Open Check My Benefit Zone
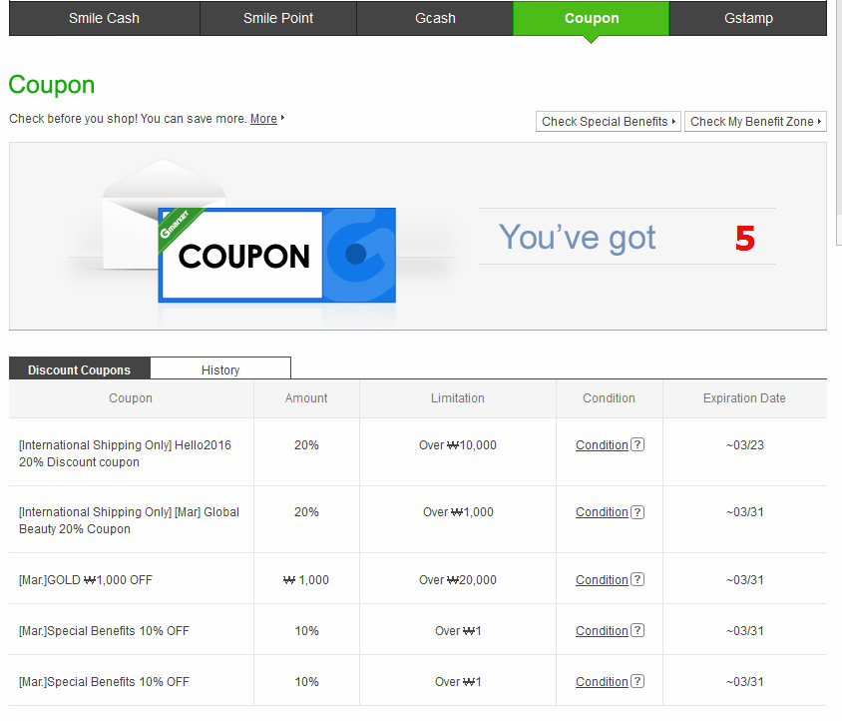842x721 pixels. [755, 121]
